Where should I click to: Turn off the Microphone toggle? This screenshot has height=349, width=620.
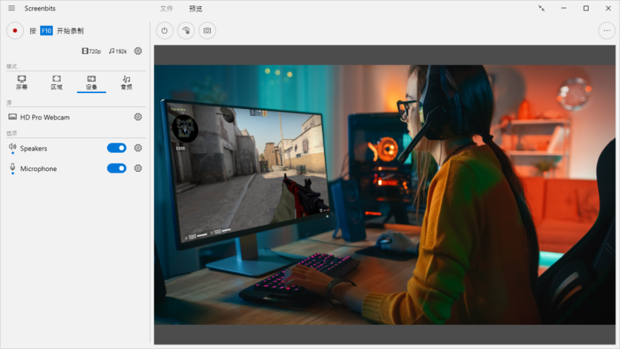117,168
